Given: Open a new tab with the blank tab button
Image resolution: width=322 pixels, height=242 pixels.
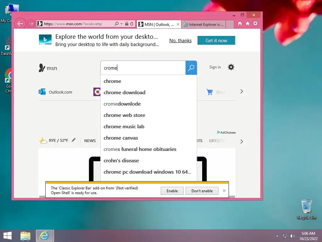Looking at the screenshot, I should [230, 24].
